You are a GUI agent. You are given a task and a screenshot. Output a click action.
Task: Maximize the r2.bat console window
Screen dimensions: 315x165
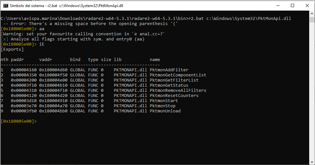tap(292, 5)
